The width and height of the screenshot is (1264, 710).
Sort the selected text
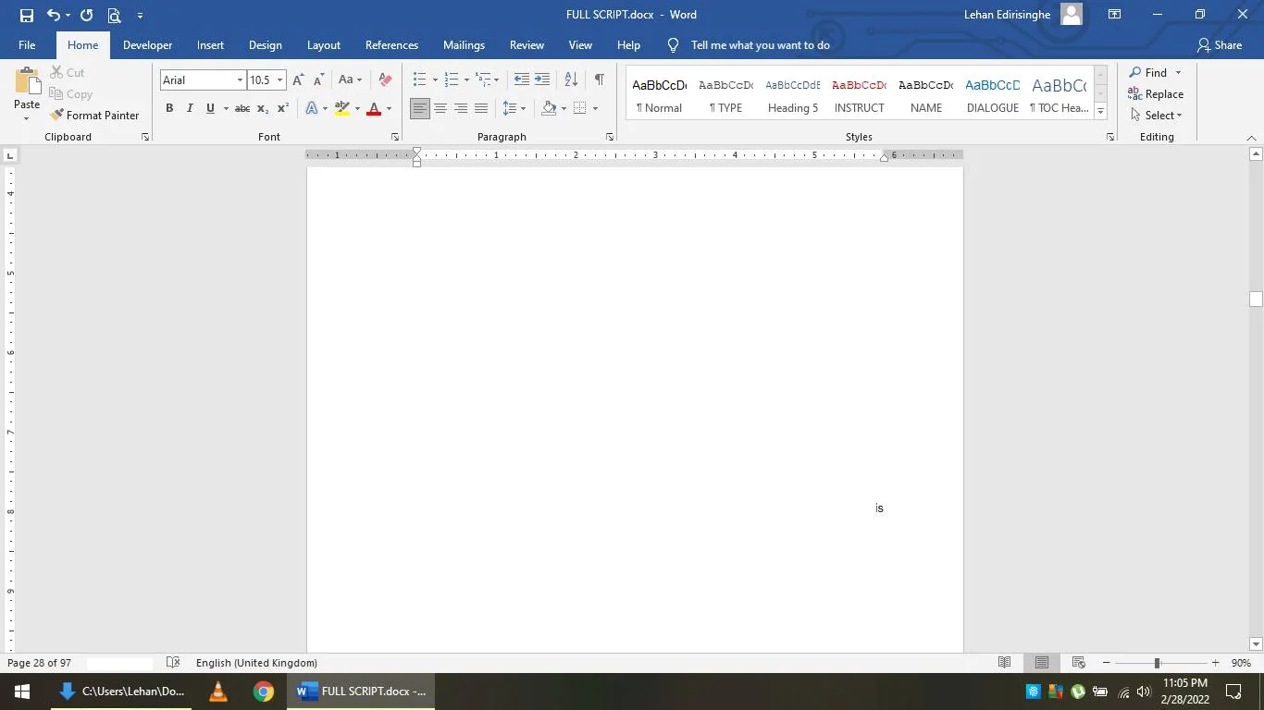(x=571, y=80)
